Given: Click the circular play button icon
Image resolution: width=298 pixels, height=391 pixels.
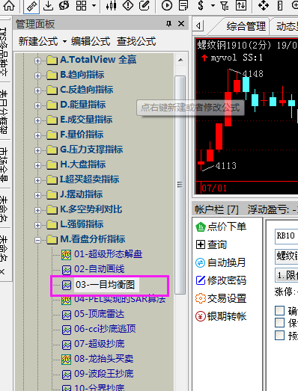Looking at the screenshot, I should [x=167, y=5].
